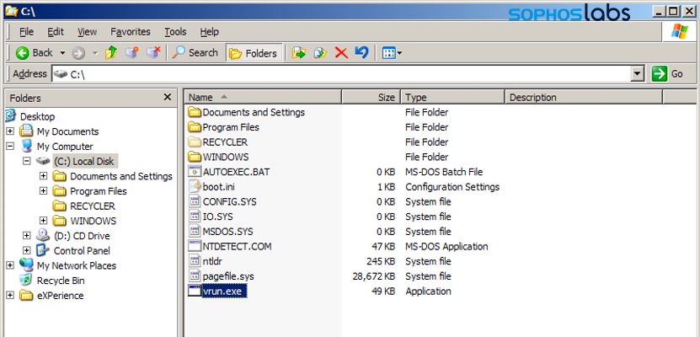Open the View menu
The height and width of the screenshot is (337, 700).
coord(87,32)
